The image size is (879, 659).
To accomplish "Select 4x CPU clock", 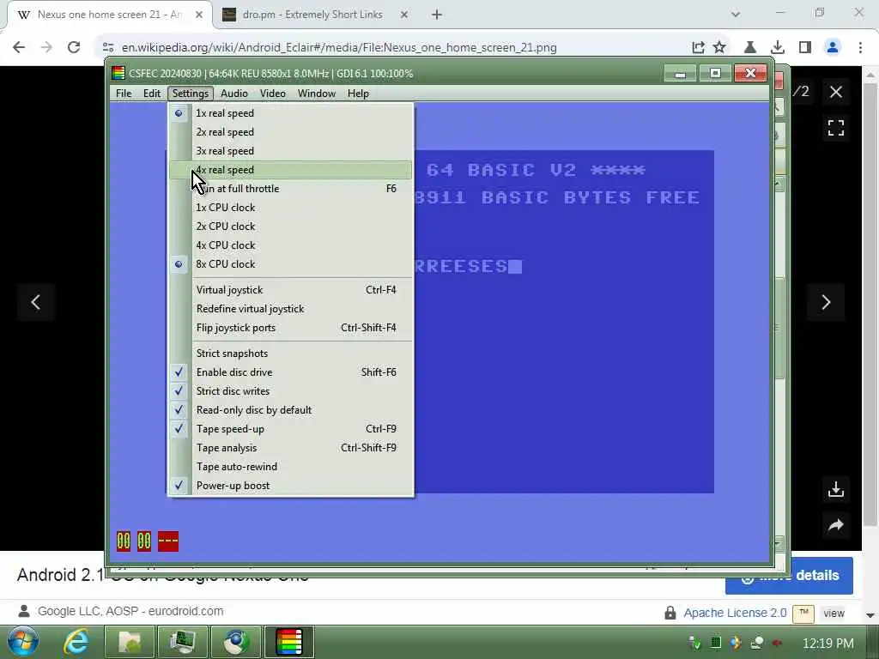I will [290, 245].
